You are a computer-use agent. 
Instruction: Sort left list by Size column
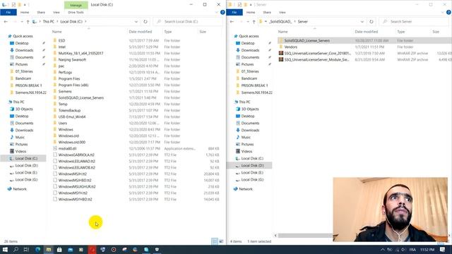pyautogui.click(x=203, y=32)
